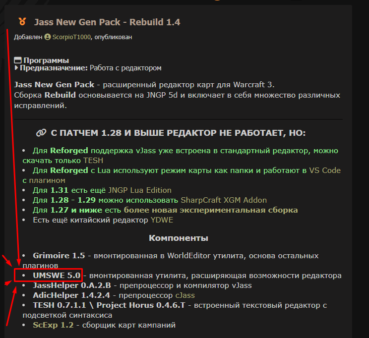369x338 pixels.
Task: Click the AdicHelper 1.4.2.4 component text
Action: (71, 295)
